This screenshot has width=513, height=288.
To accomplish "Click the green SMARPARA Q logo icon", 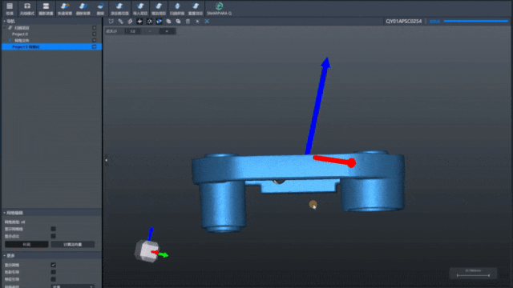I will point(219,6).
